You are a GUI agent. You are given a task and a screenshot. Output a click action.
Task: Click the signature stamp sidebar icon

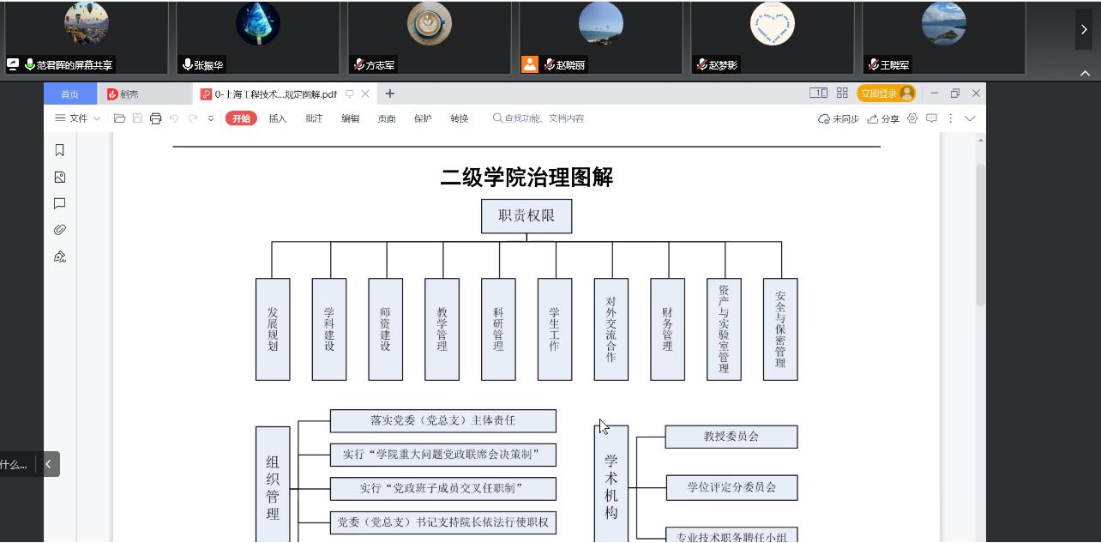(x=59, y=256)
